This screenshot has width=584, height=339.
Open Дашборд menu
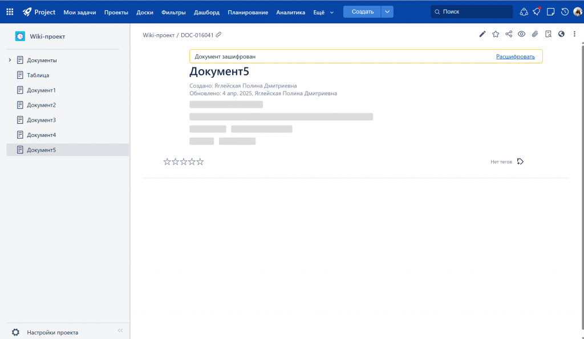[x=206, y=13]
